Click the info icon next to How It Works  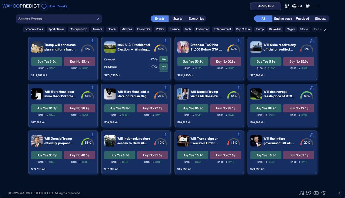(43, 6)
